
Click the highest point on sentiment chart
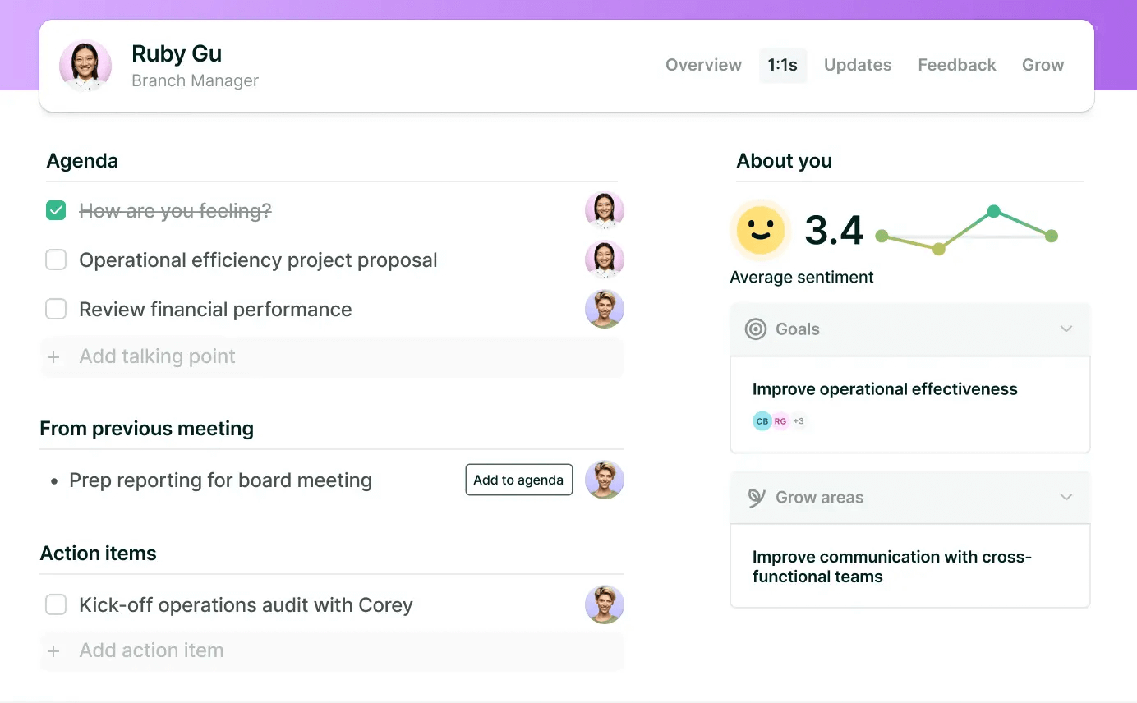pos(993,211)
